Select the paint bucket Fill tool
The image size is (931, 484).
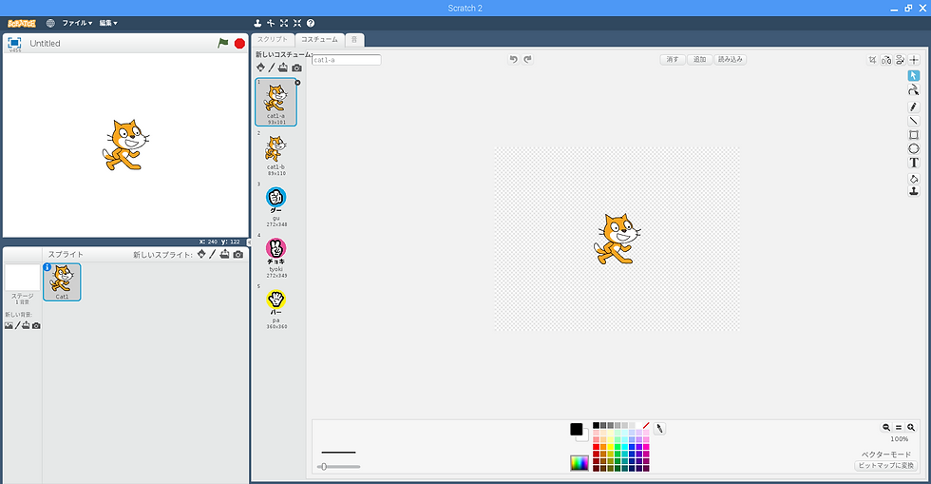pos(913,179)
